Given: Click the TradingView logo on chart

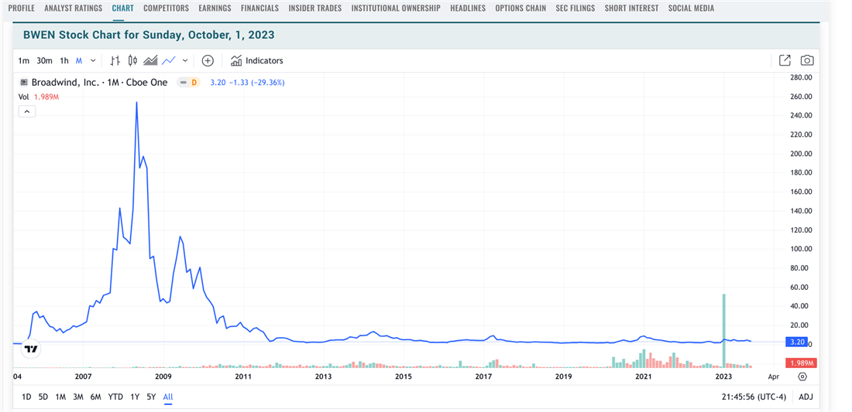Looking at the screenshot, I should tap(30, 349).
